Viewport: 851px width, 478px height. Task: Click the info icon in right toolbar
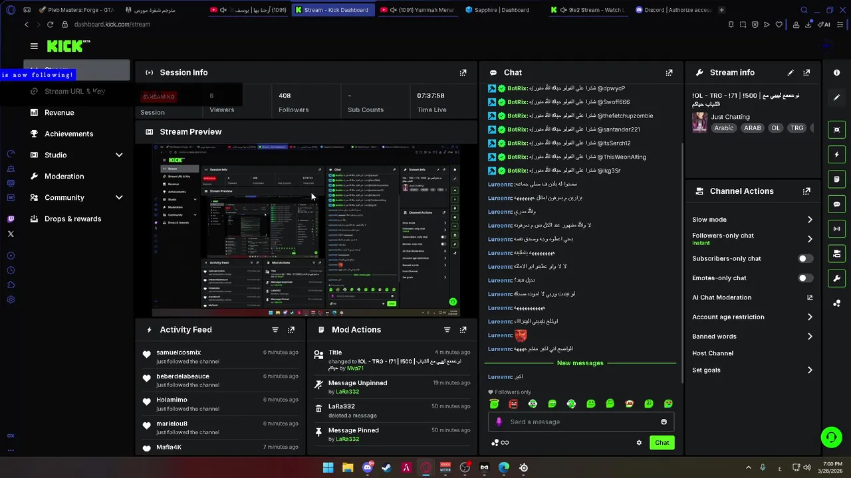pos(836,72)
